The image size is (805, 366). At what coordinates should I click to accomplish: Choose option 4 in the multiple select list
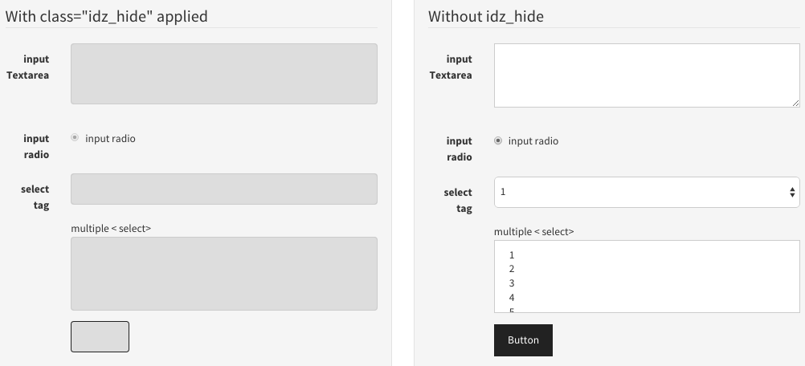pos(512,298)
